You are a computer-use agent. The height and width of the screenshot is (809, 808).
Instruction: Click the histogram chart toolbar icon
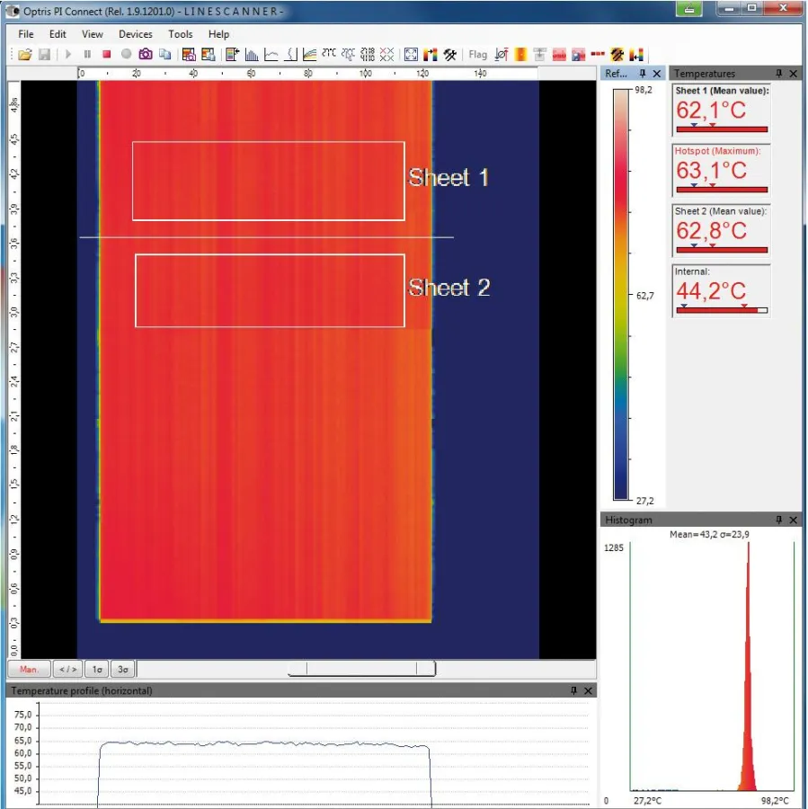[x=252, y=54]
